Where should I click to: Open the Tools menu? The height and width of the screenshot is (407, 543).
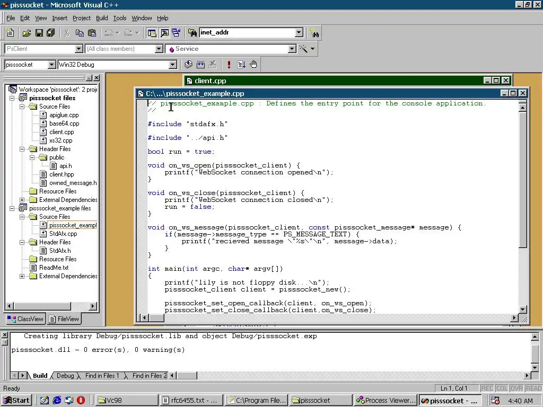[x=120, y=18]
